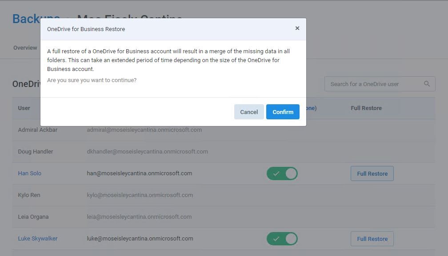Click Full Restore for Luke Skywalker

[372, 239]
